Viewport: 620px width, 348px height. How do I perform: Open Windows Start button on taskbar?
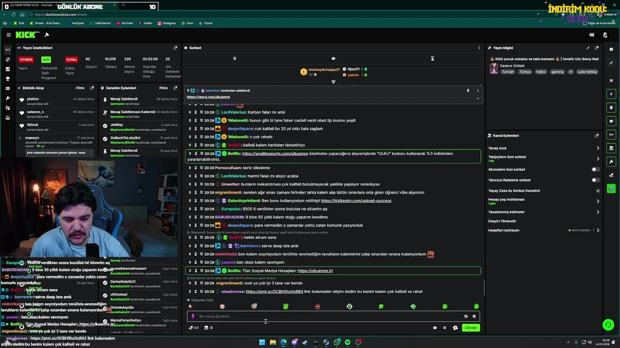click(262, 342)
